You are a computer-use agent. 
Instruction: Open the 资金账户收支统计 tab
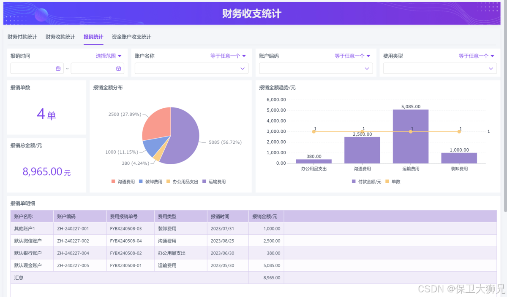pyautogui.click(x=131, y=37)
